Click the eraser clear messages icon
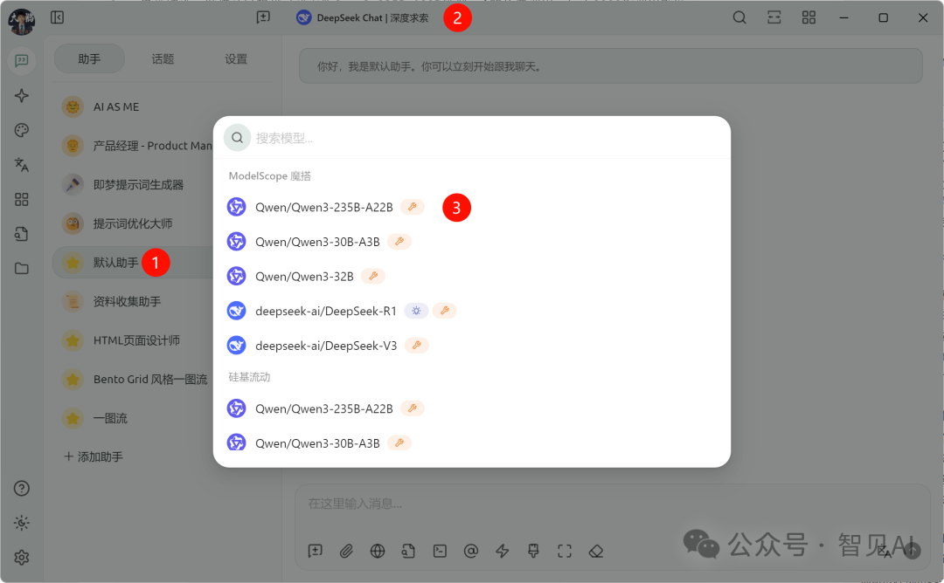944x583 pixels. 596,551
